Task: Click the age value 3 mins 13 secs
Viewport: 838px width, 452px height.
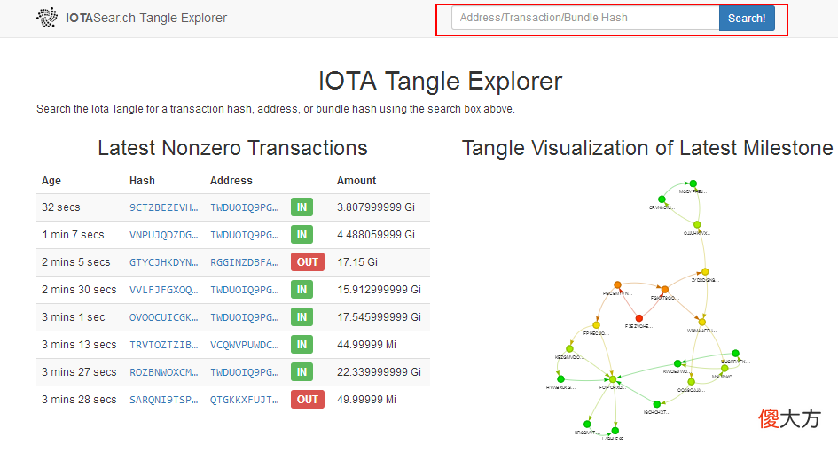Action: [x=79, y=345]
